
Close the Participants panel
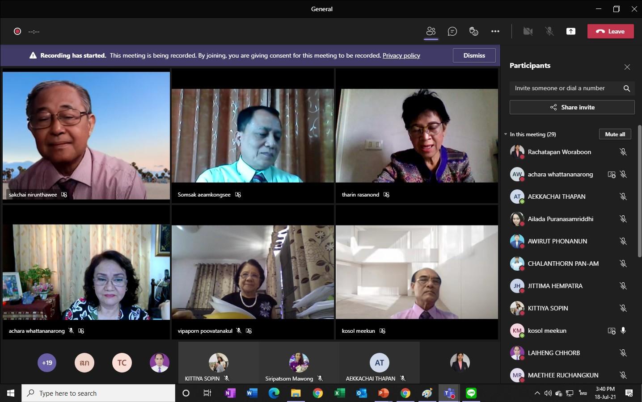pyautogui.click(x=627, y=67)
